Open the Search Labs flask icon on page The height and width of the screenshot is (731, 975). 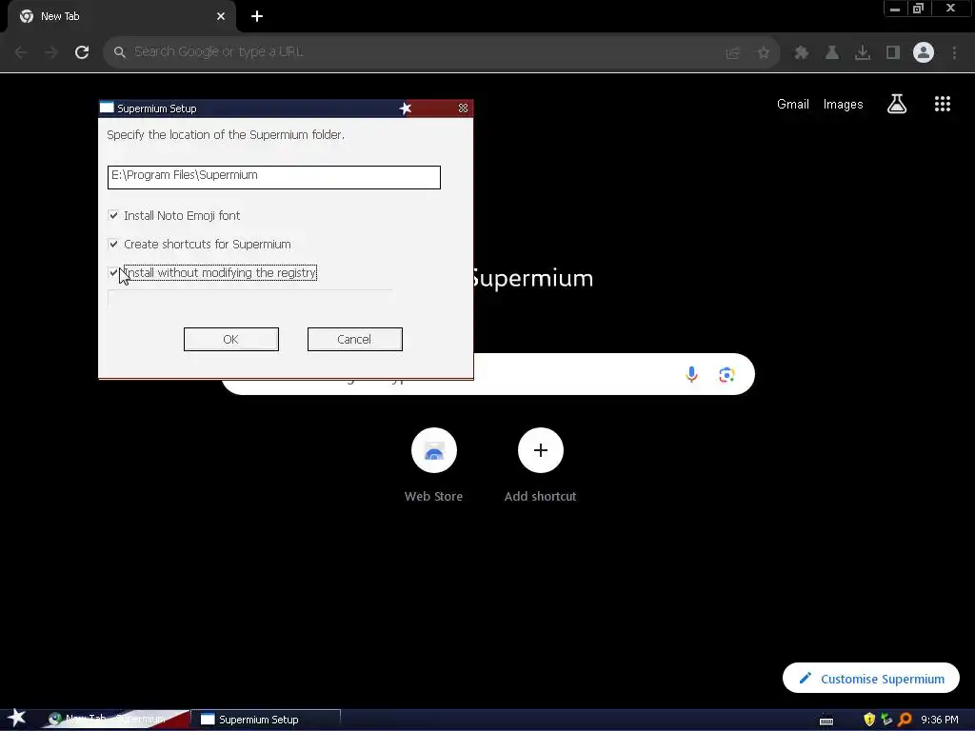coord(897,104)
